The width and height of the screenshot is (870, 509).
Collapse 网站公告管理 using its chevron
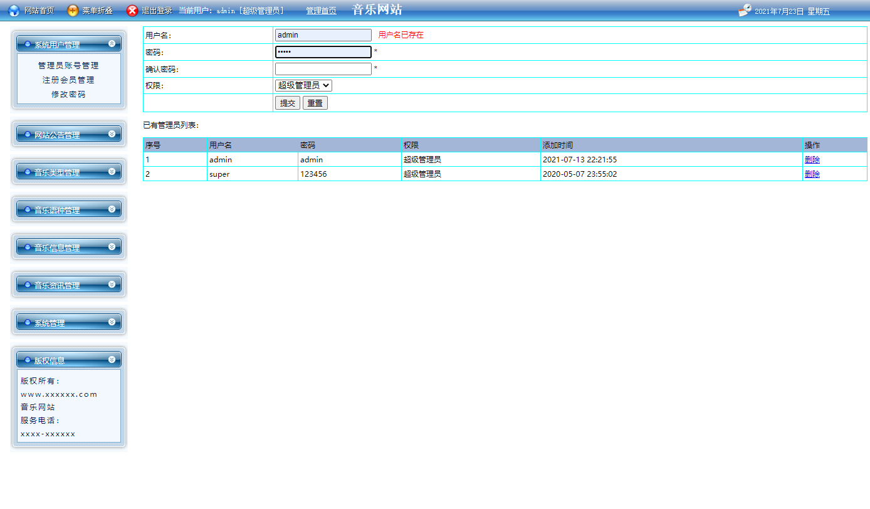pyautogui.click(x=112, y=134)
